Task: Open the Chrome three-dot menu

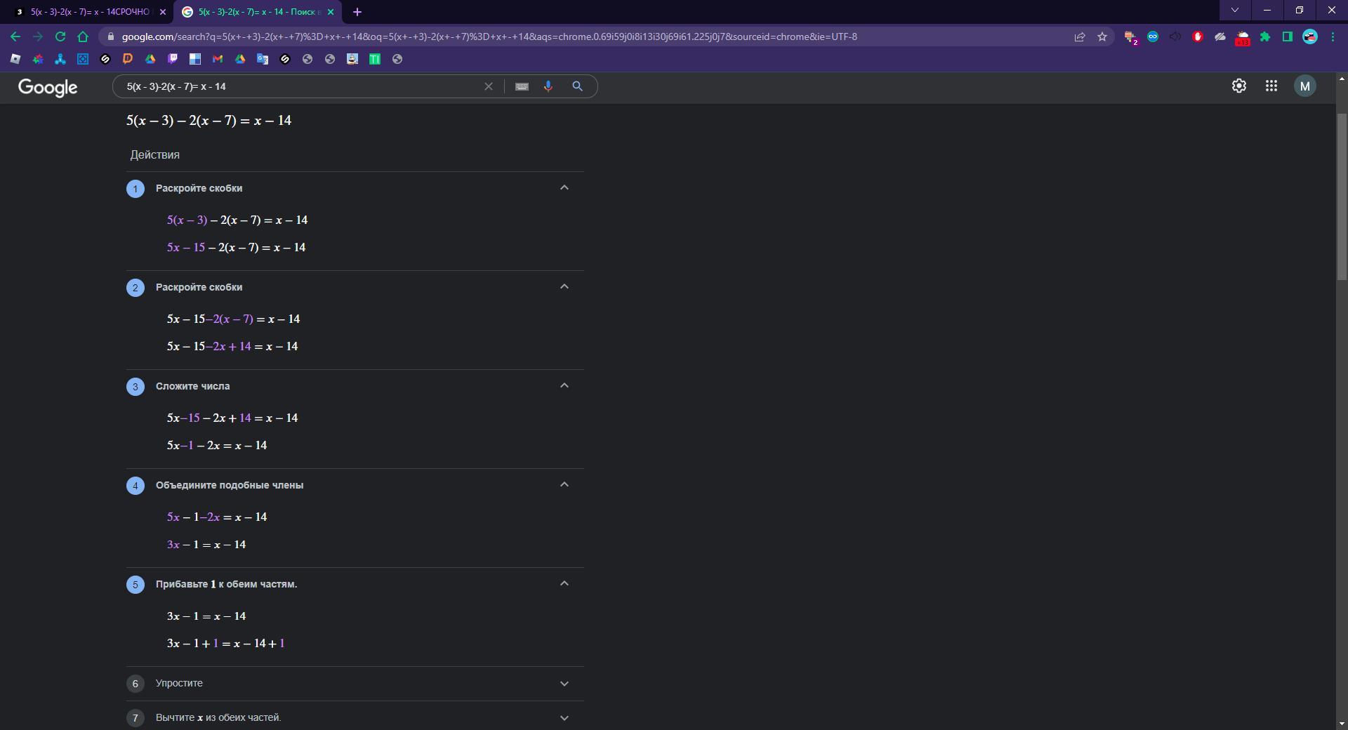Action: pos(1333,36)
